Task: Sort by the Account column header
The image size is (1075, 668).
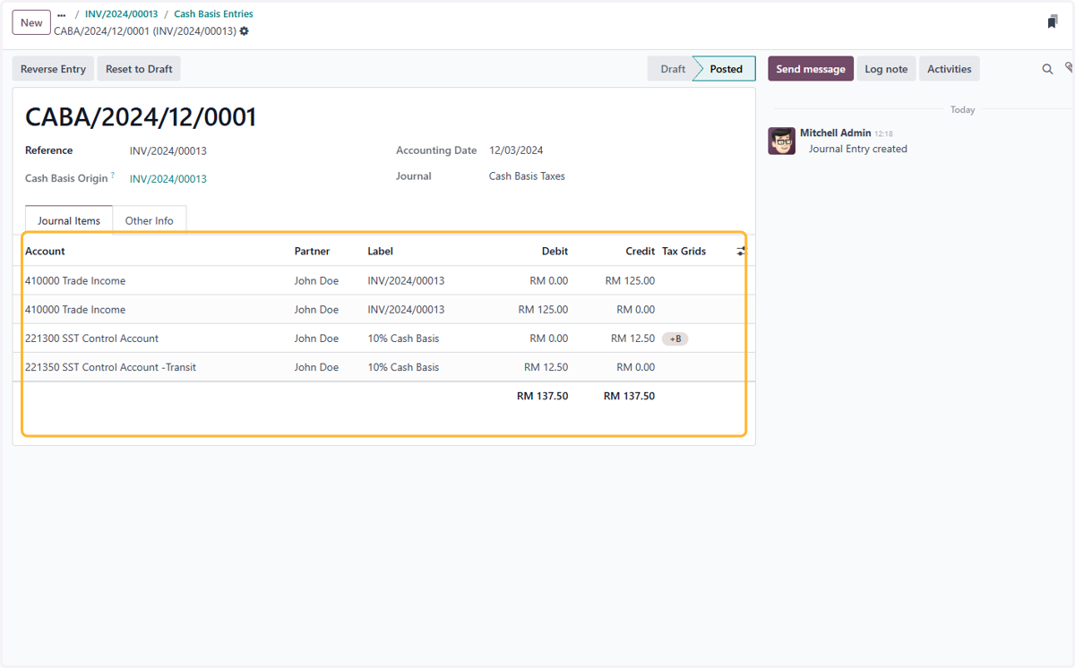Action: pyautogui.click(x=45, y=252)
